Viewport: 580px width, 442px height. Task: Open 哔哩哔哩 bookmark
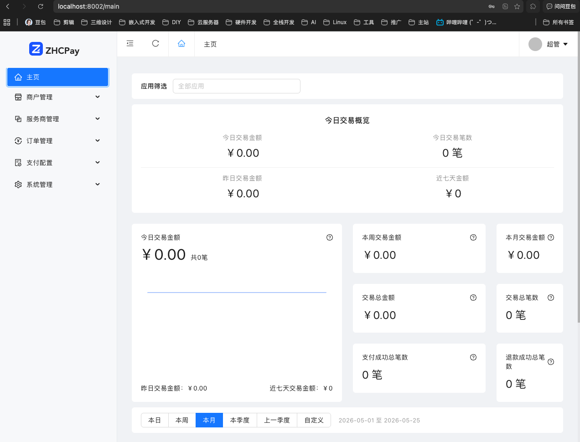click(466, 22)
